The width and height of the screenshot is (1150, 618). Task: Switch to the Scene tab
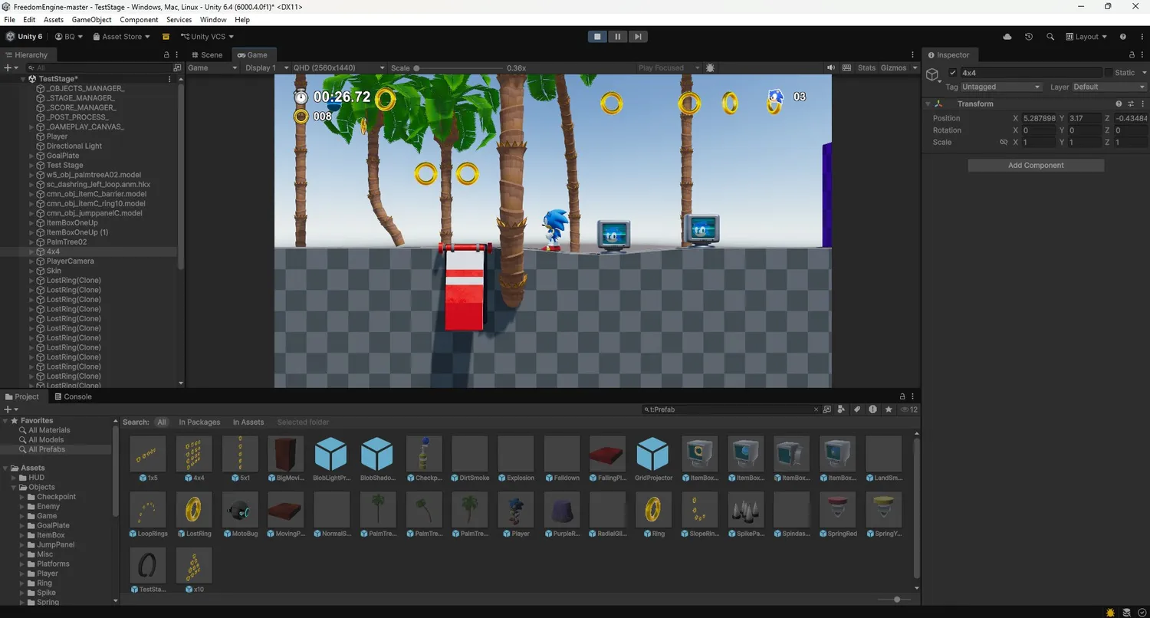207,55
